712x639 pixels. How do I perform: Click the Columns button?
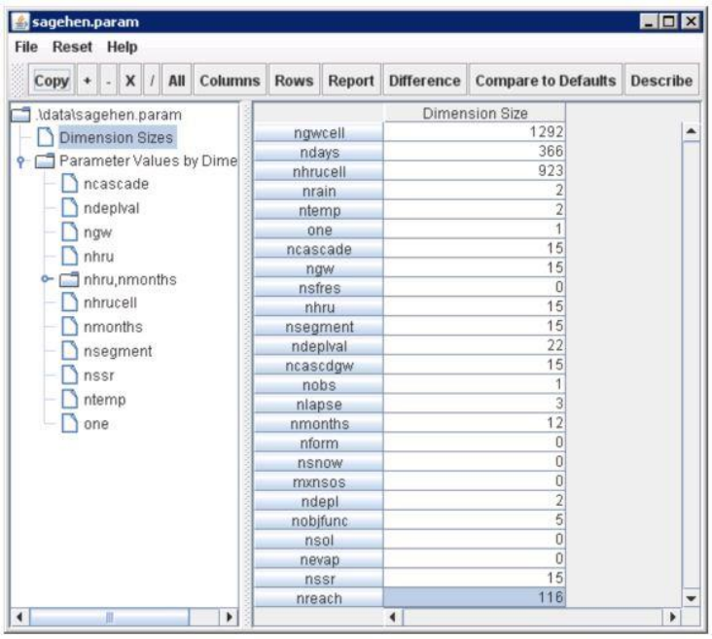(230, 81)
